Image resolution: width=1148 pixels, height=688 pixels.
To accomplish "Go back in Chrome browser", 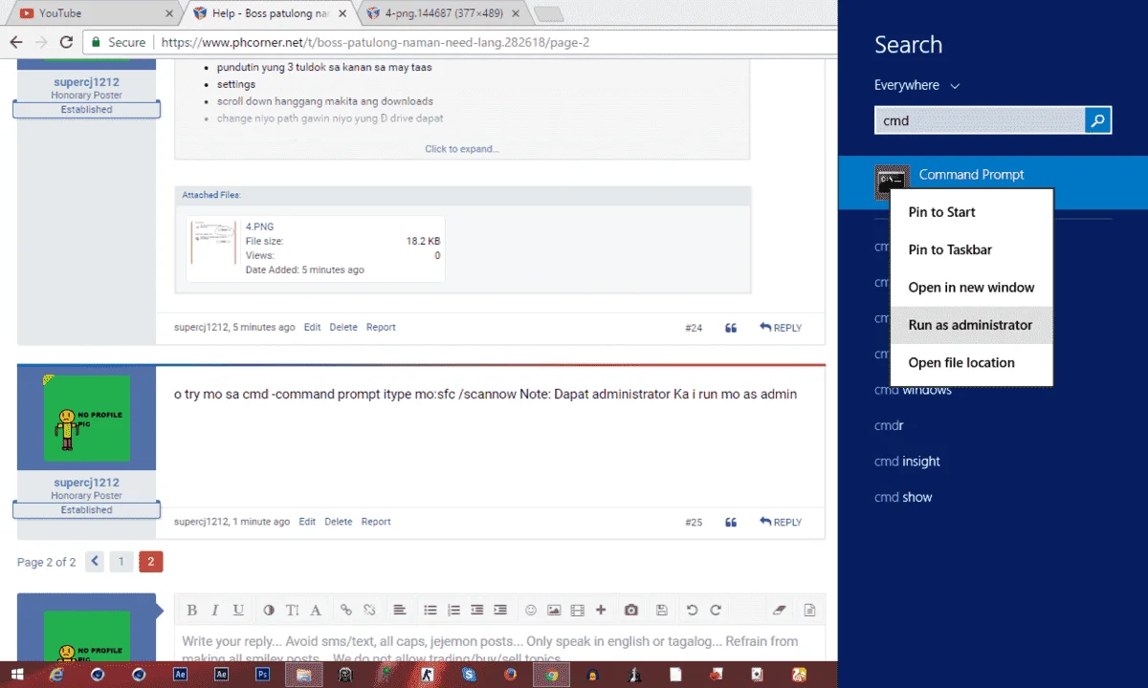I will [x=16, y=42].
